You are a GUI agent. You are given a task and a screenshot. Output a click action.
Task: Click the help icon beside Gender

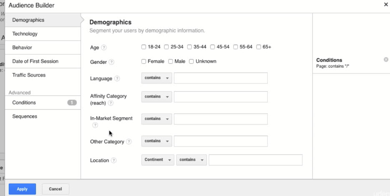pos(111,62)
